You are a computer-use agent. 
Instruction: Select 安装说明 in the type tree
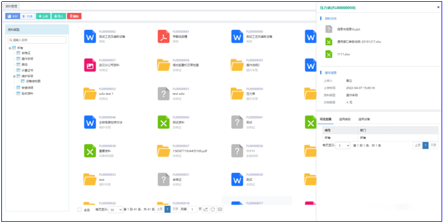point(27,87)
